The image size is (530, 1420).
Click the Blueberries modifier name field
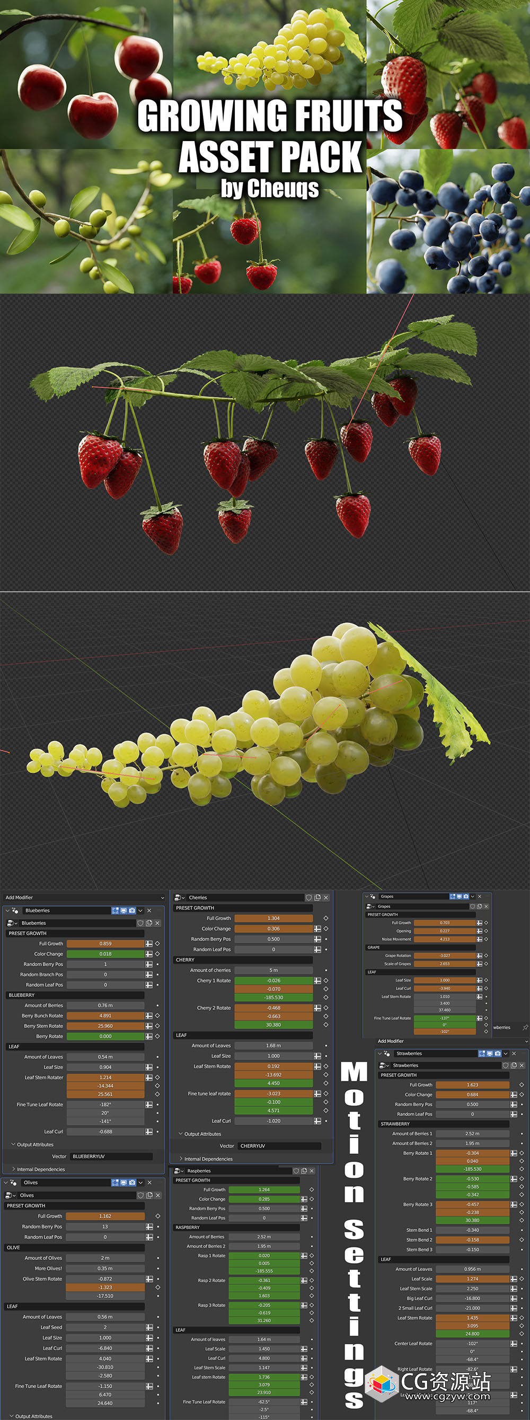pos(67,910)
